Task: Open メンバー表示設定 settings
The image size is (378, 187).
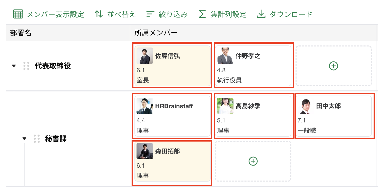Action: tap(56, 14)
